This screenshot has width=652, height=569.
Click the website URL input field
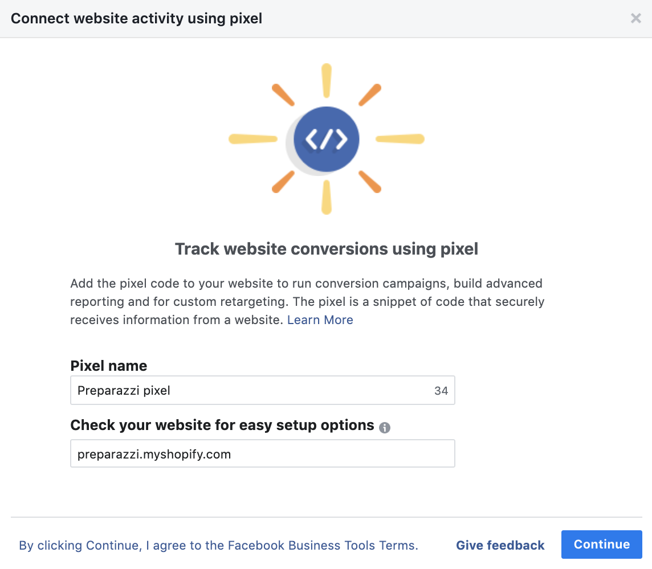click(262, 453)
